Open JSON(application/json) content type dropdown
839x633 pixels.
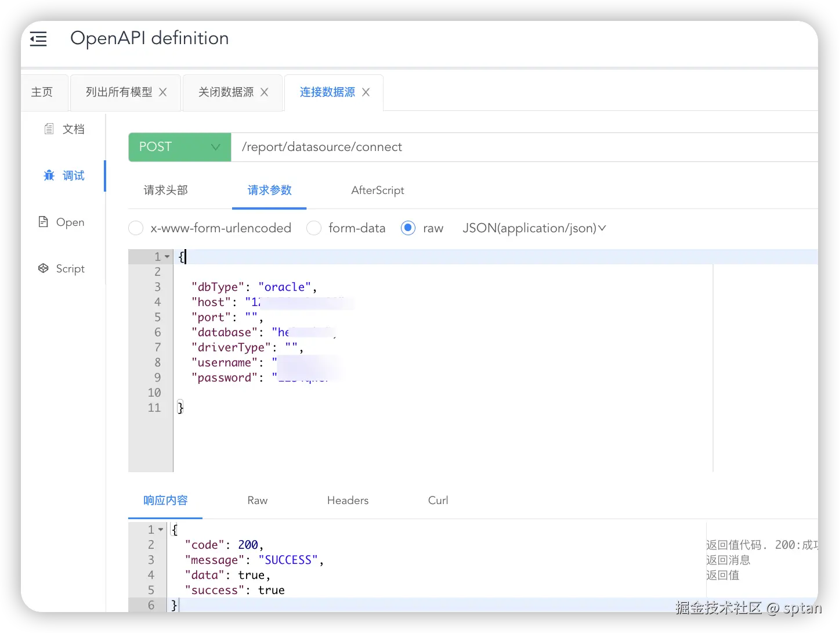534,228
